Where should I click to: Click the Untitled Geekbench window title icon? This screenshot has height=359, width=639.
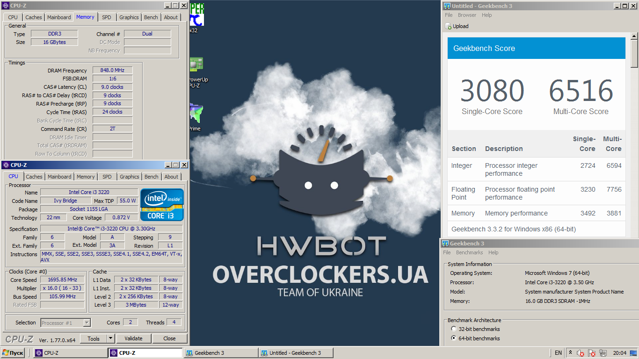click(447, 6)
